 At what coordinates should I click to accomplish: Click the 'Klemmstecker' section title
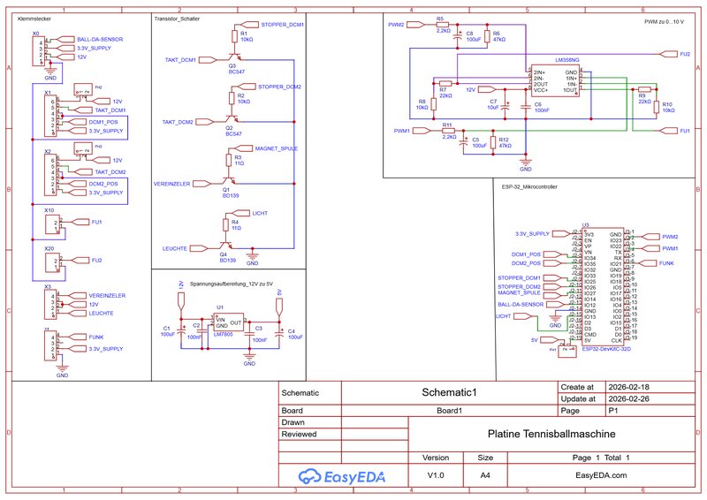(x=34, y=19)
